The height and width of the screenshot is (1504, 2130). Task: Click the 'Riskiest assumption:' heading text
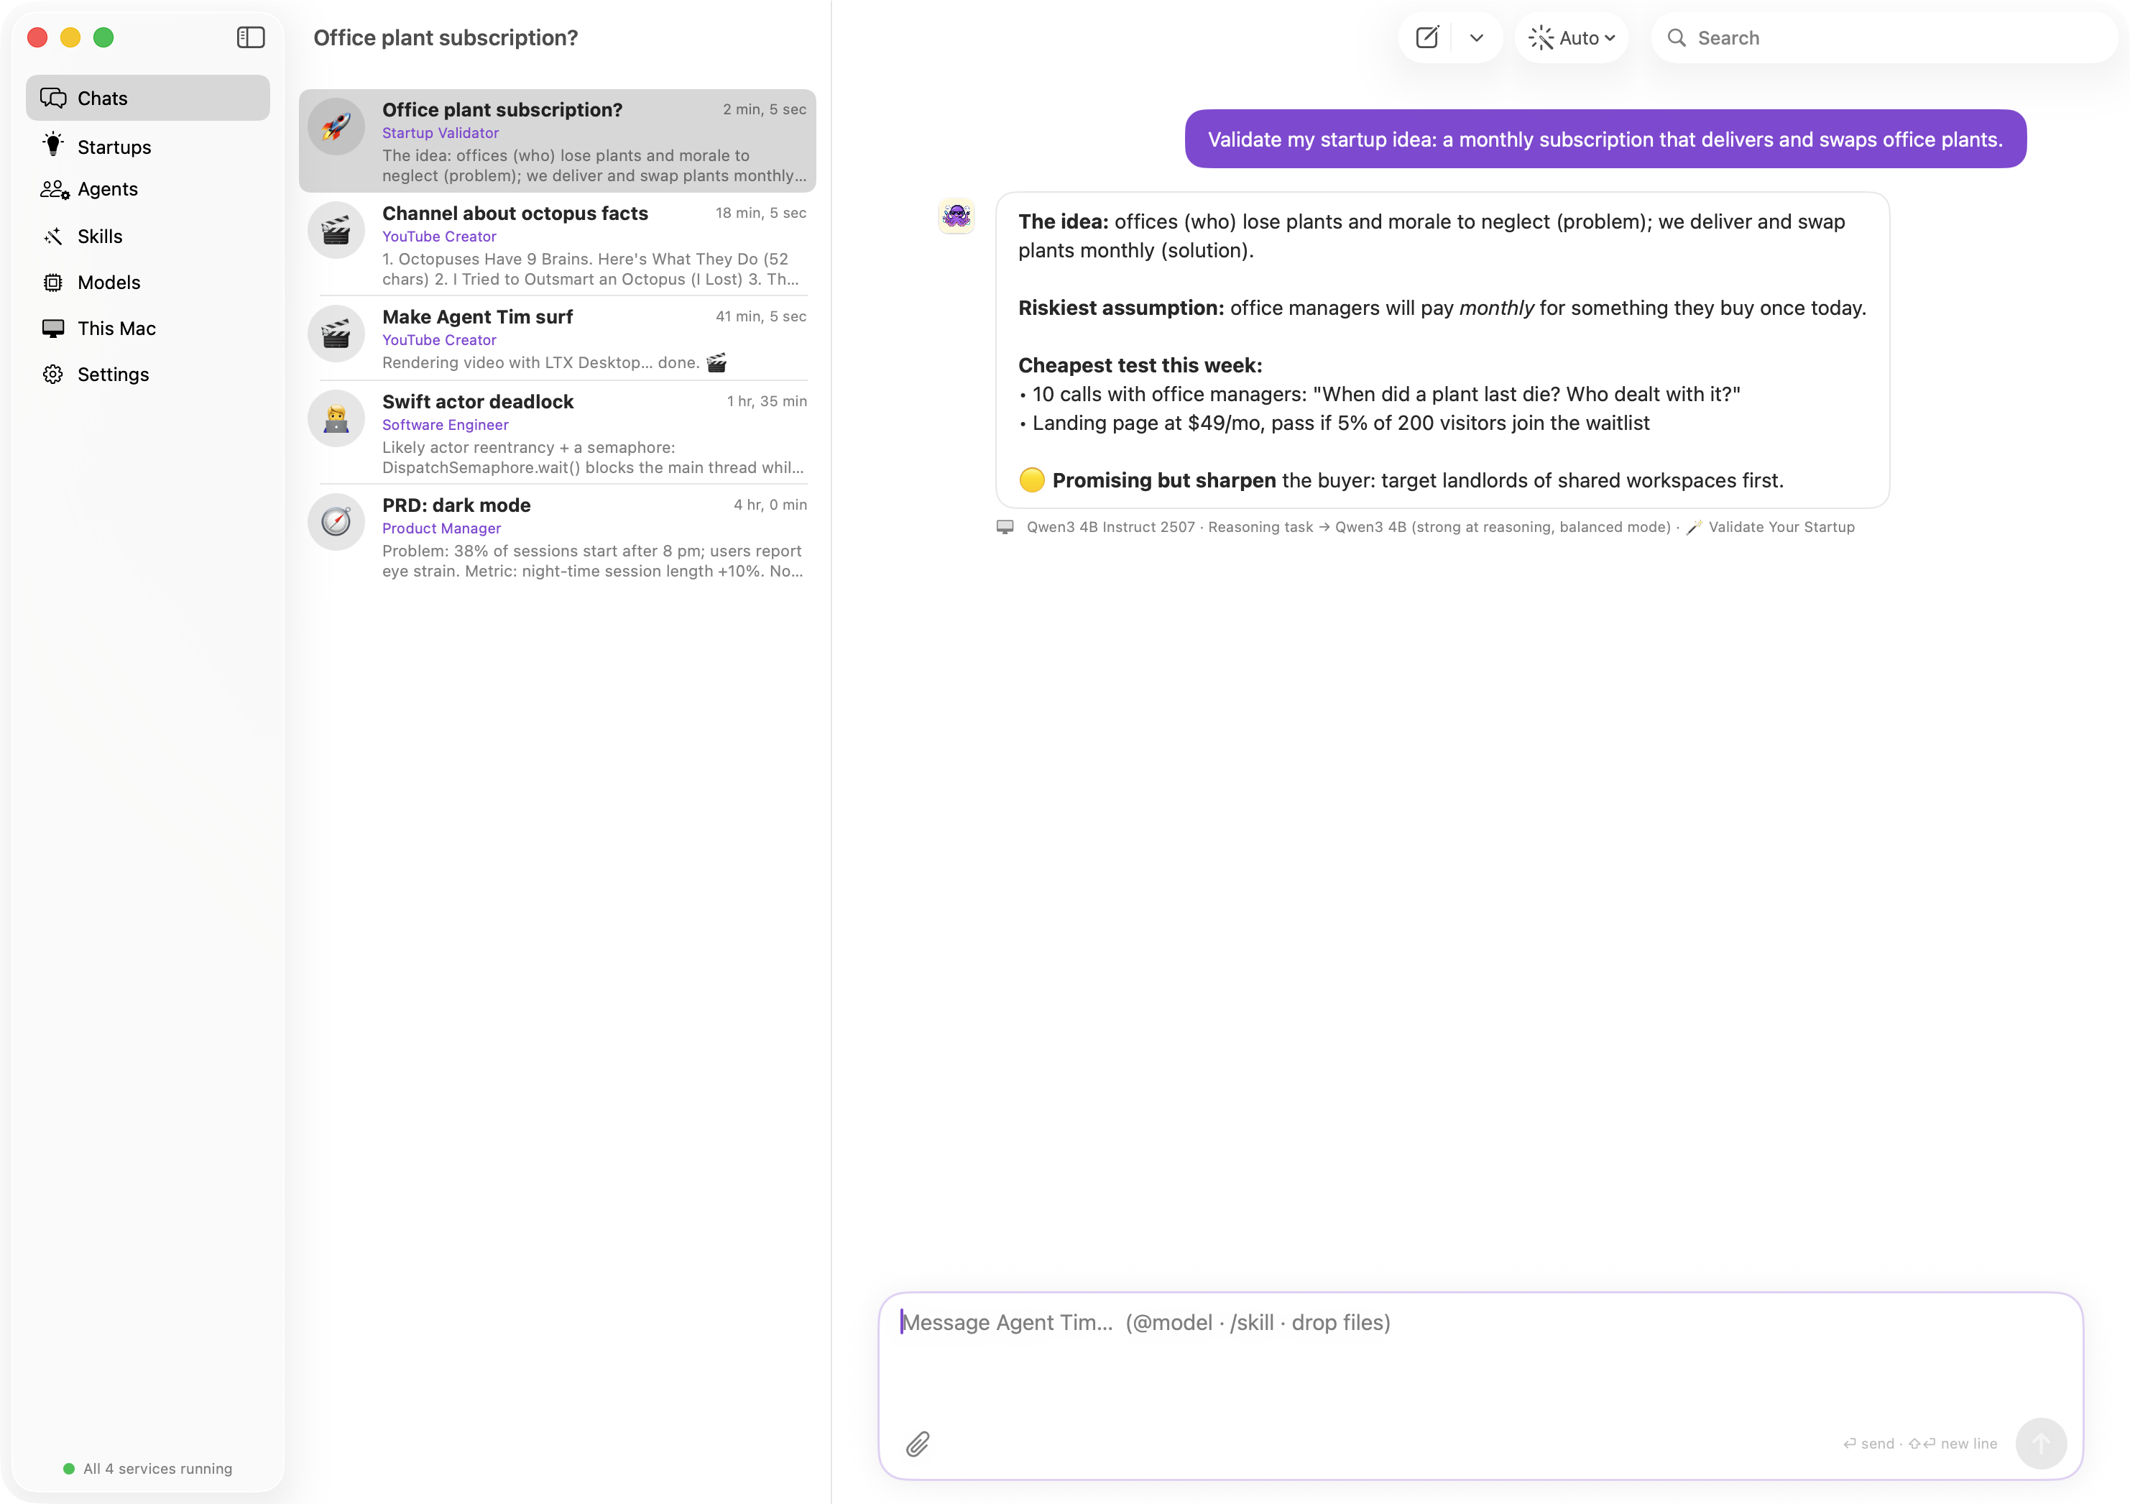coord(1120,308)
